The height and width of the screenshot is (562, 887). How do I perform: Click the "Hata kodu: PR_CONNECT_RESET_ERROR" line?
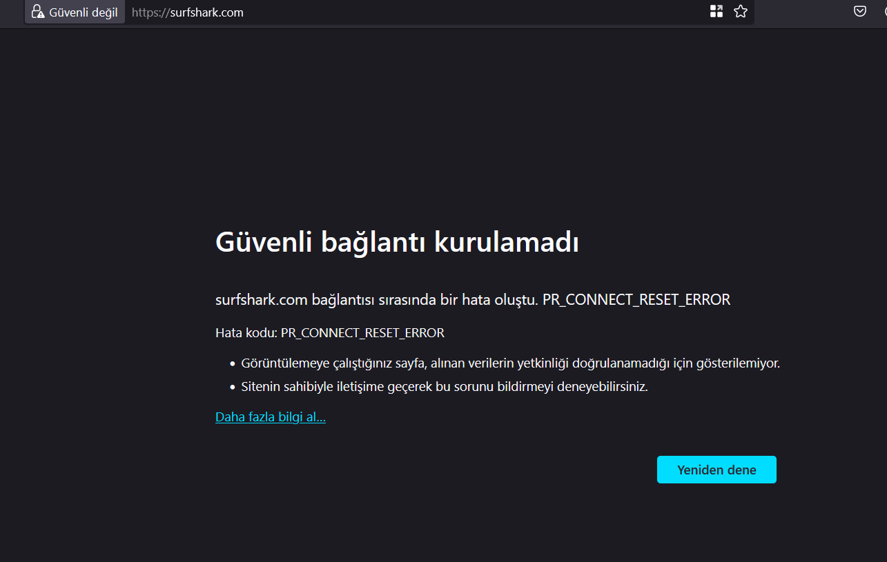pyautogui.click(x=330, y=333)
